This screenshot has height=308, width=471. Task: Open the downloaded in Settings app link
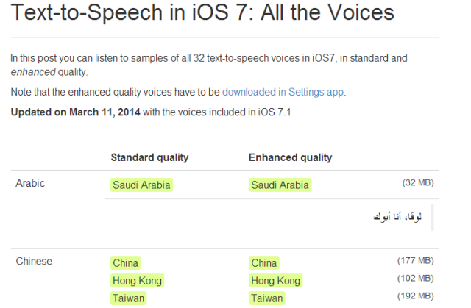click(x=283, y=92)
